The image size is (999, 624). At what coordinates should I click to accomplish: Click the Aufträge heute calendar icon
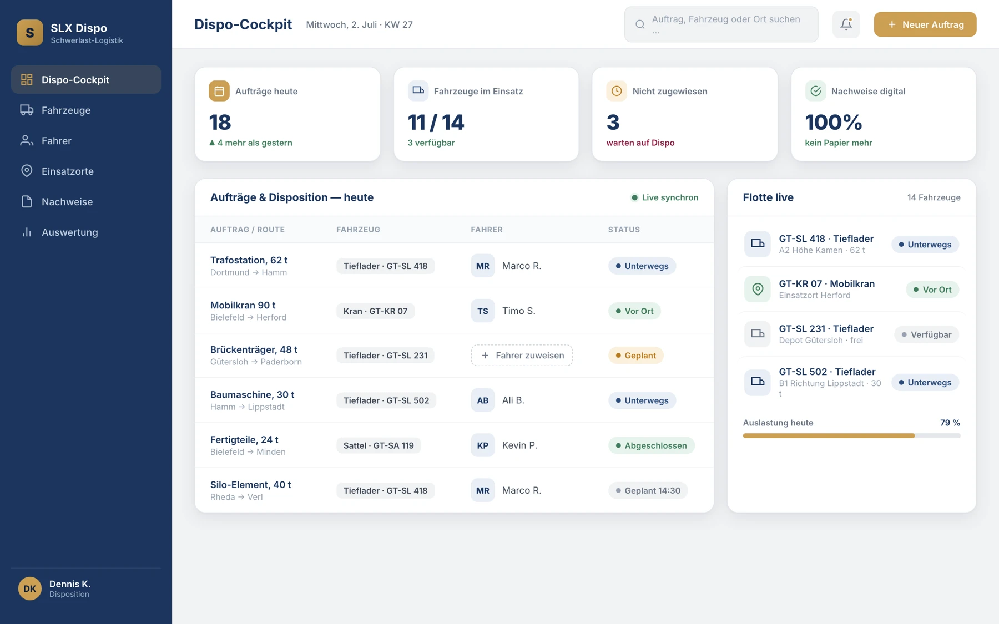pyautogui.click(x=219, y=91)
